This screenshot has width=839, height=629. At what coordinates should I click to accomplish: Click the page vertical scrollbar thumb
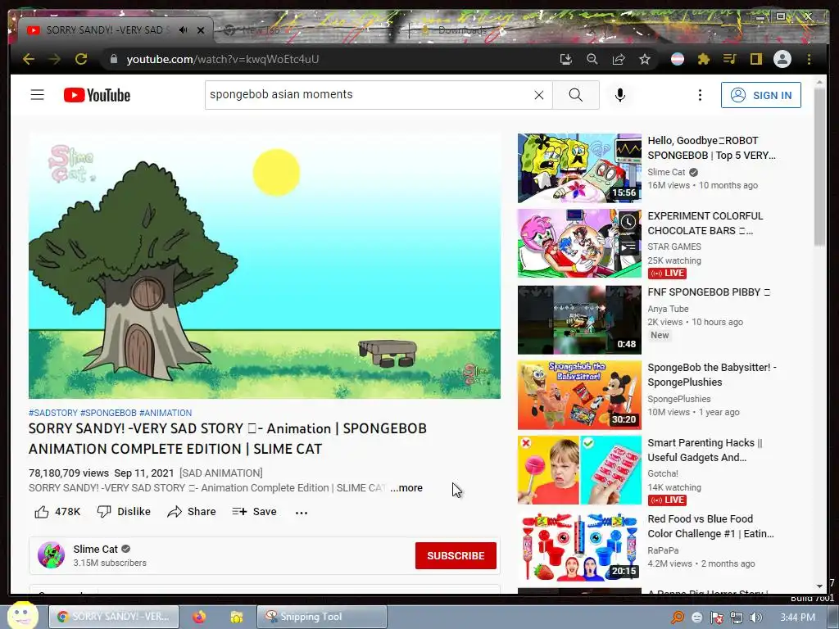(x=819, y=167)
